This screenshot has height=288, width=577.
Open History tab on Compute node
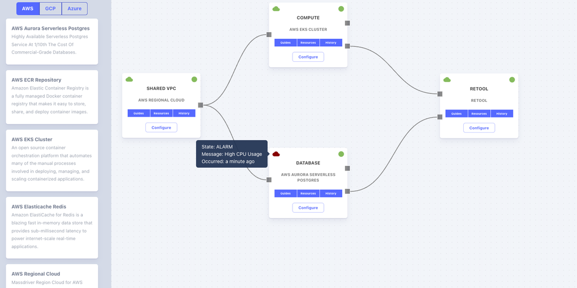pyautogui.click(x=331, y=43)
